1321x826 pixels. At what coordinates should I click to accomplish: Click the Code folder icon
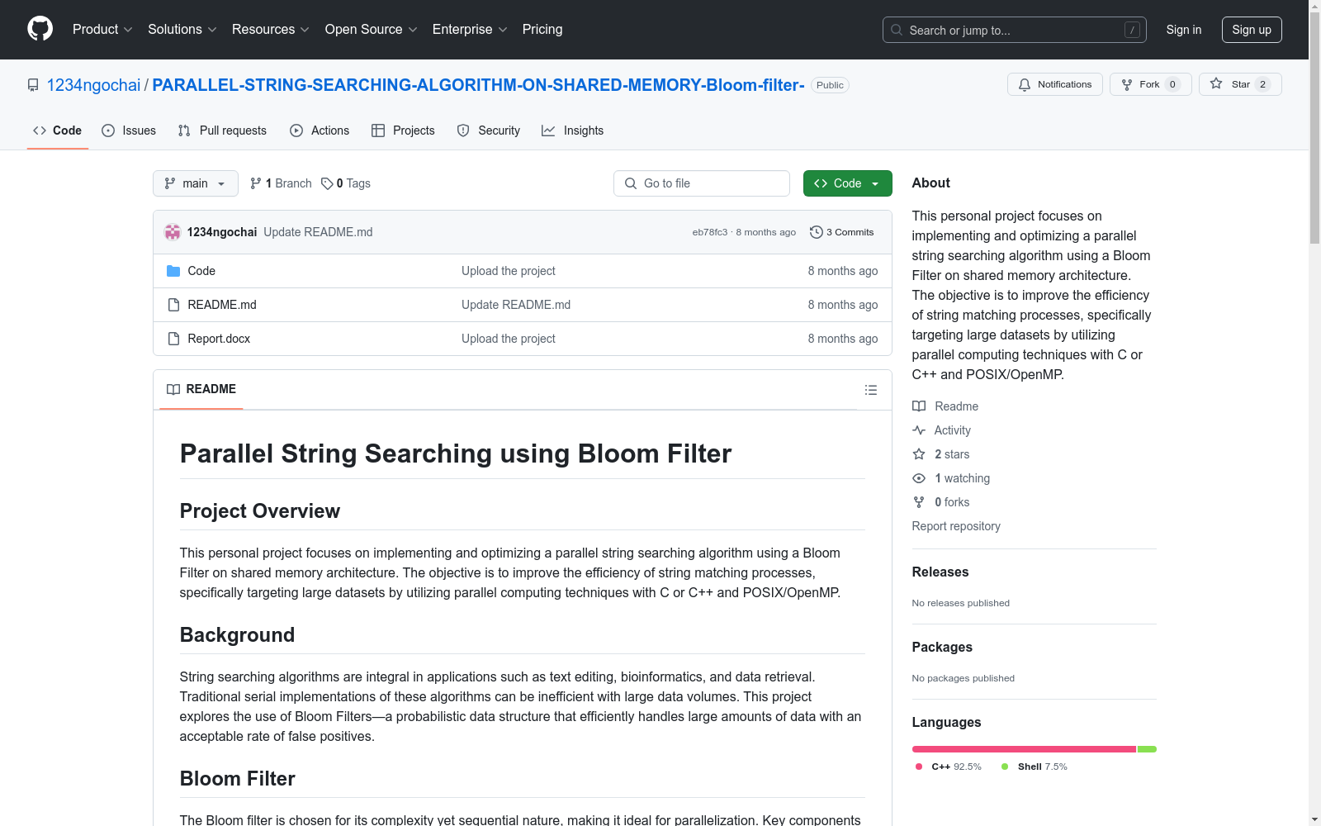[173, 271]
